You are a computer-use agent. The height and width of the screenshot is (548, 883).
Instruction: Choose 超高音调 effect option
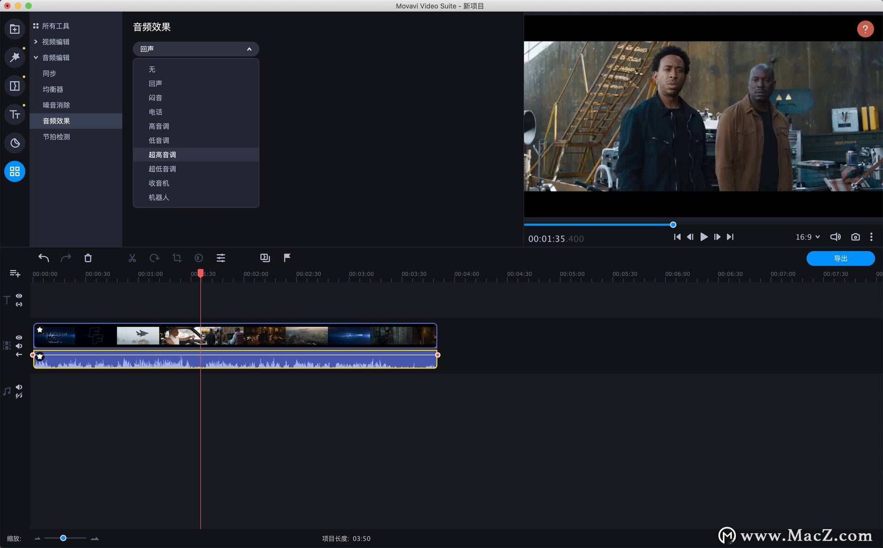coord(196,155)
